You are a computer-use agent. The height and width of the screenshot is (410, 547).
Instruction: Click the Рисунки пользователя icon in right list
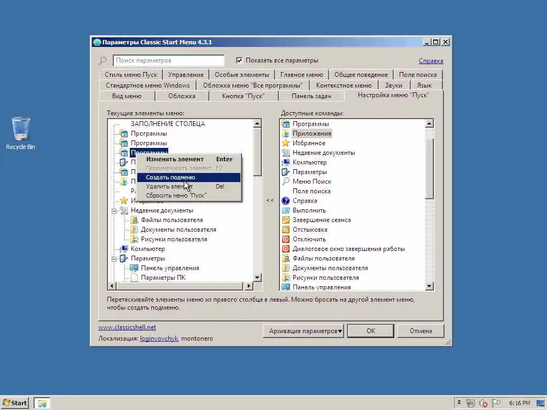286,278
